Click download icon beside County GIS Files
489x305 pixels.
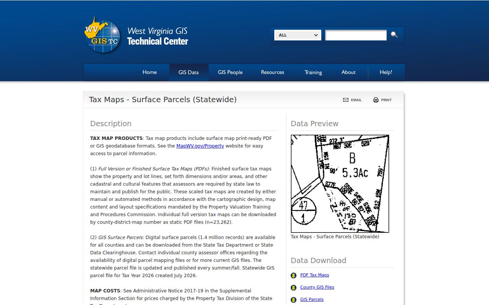(x=293, y=287)
